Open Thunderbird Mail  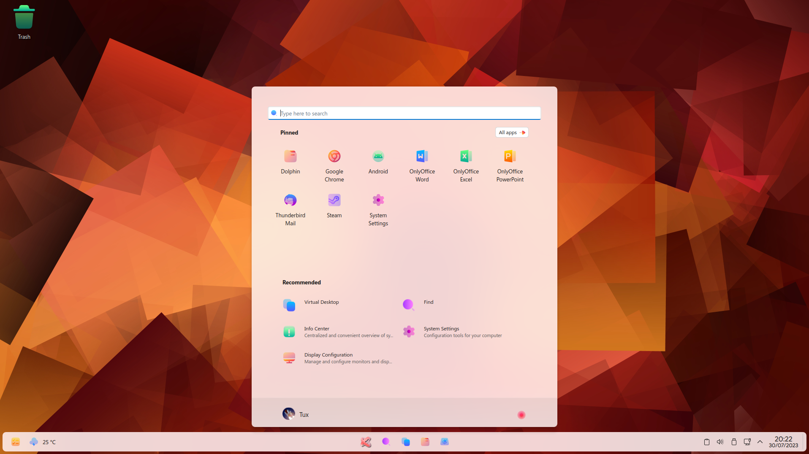pos(290,210)
